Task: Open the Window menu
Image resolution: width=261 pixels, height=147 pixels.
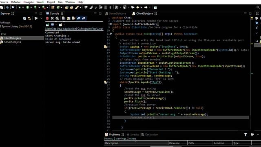Action: tap(70, 2)
